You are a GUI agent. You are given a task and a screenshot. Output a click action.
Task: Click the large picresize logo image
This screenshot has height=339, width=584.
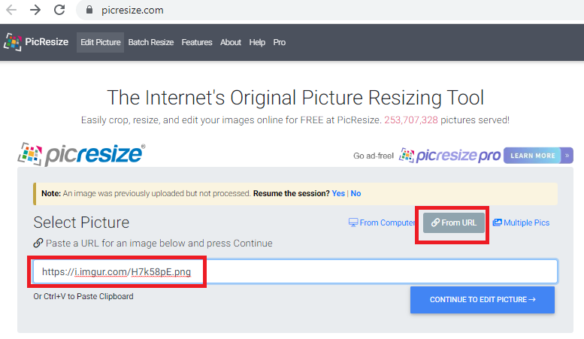(81, 153)
